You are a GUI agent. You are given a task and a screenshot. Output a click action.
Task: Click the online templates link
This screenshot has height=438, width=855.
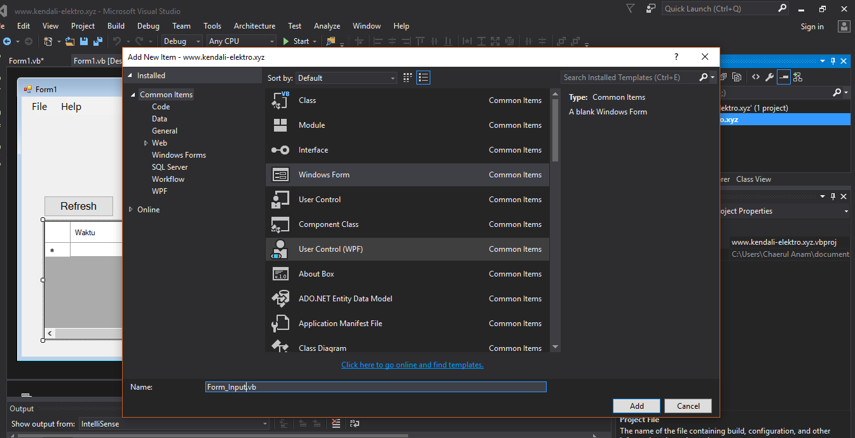click(x=413, y=365)
